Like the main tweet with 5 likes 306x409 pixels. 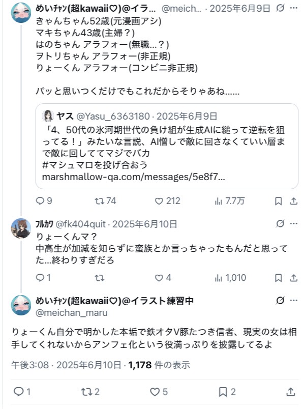coord(159,392)
